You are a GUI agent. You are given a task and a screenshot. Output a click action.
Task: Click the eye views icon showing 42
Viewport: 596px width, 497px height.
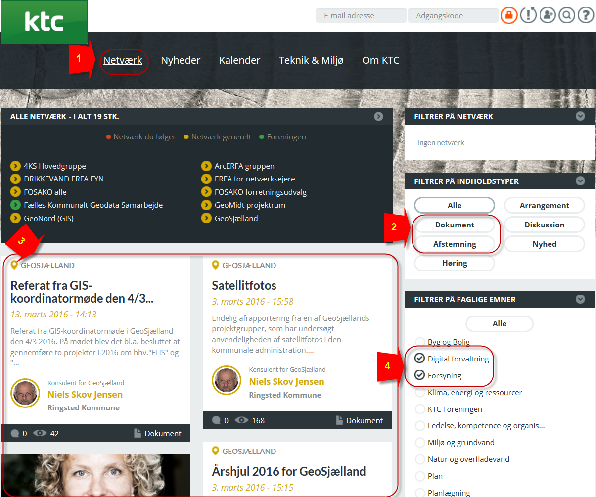(40, 433)
